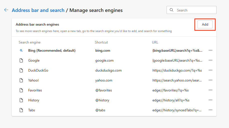This screenshot has width=229, height=128.
Task: Open more actions for History row
Action: point(211,100)
